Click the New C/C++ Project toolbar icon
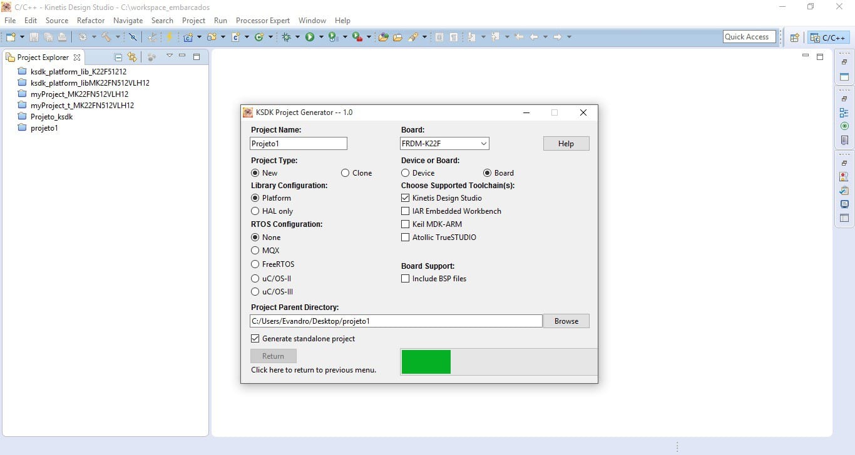Screen dimensions: 855x455 click(188, 37)
